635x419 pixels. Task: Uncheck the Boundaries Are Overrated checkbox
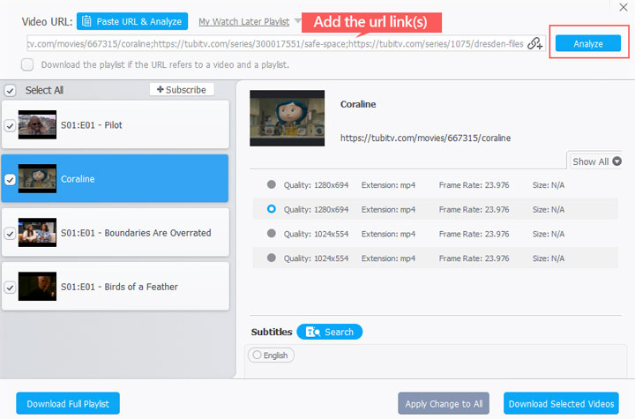click(x=10, y=234)
